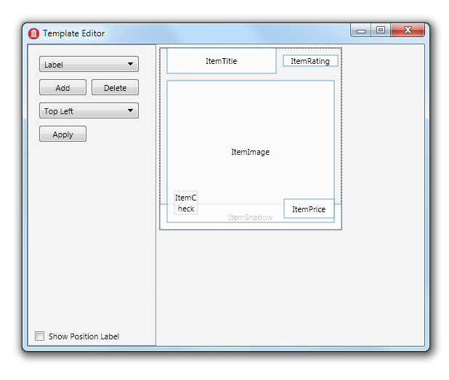
Task: Select the ItemCheck dashed element
Action: point(186,203)
